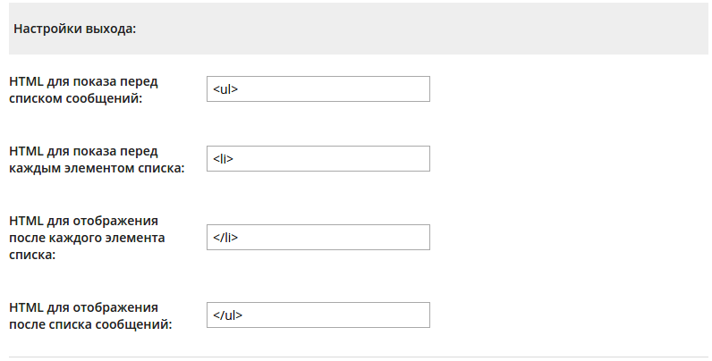The image size is (712, 361).
Task: Click 'каждым элементом списка:' in the second label
Action: 96,168
